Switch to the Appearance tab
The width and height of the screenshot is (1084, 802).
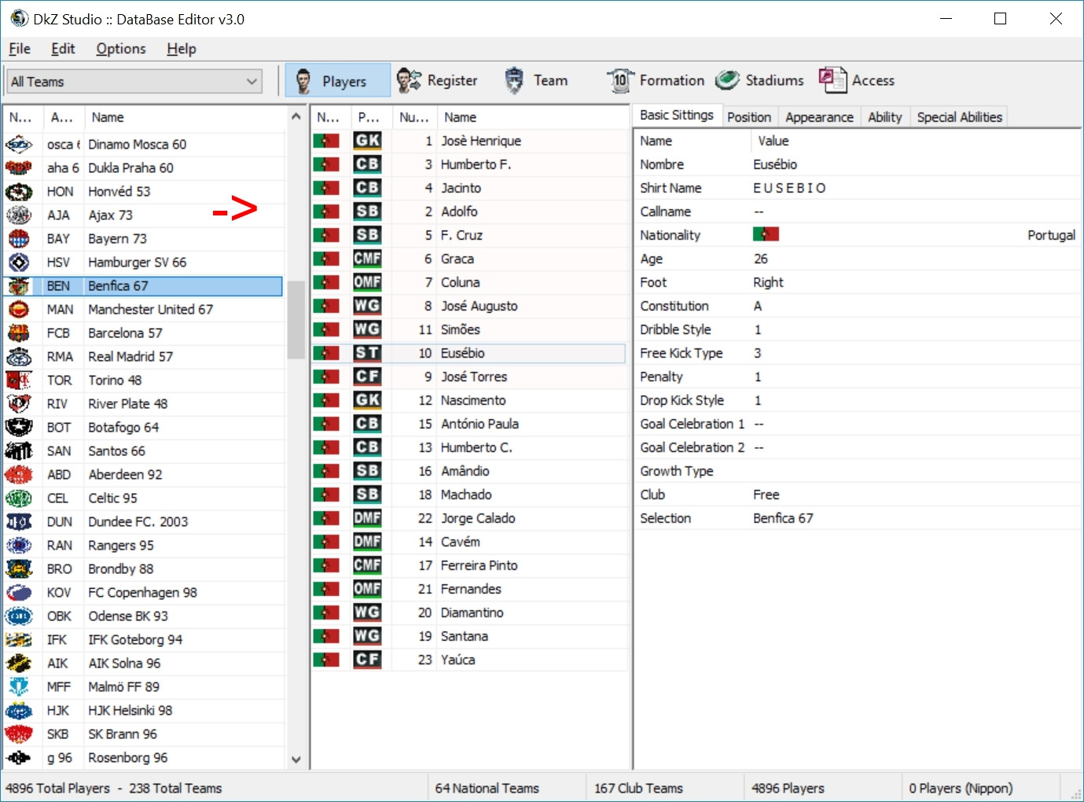pos(819,117)
